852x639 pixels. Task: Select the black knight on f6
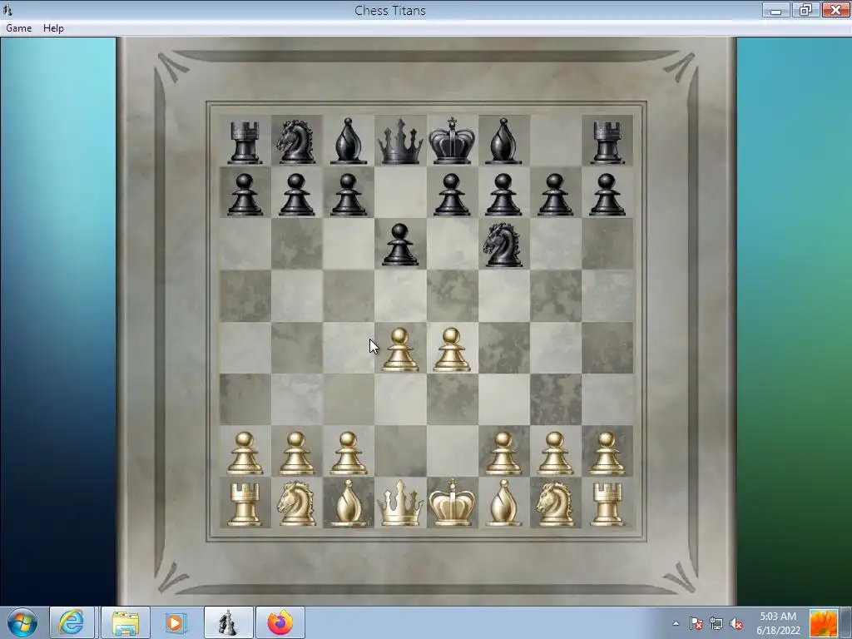point(503,245)
